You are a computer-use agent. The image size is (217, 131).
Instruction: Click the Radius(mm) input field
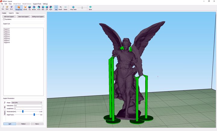point(28,106)
